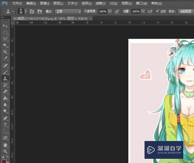
Task: Reset default foreground and background colors
Action: 3,157
